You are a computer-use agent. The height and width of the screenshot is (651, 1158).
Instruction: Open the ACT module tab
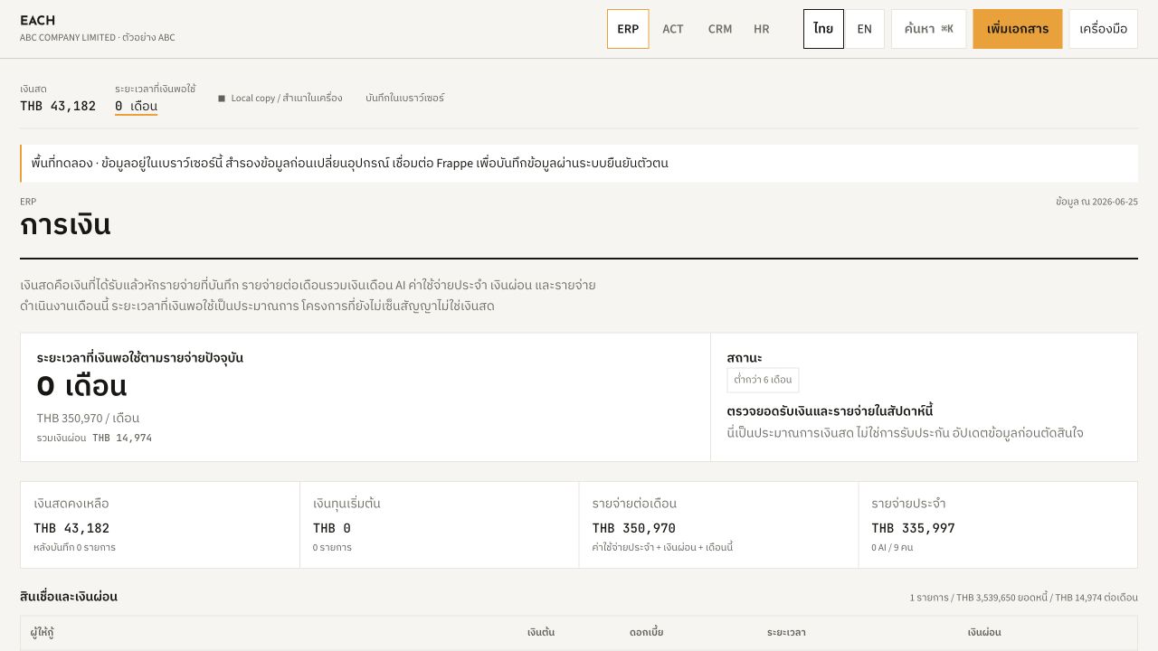coord(673,29)
